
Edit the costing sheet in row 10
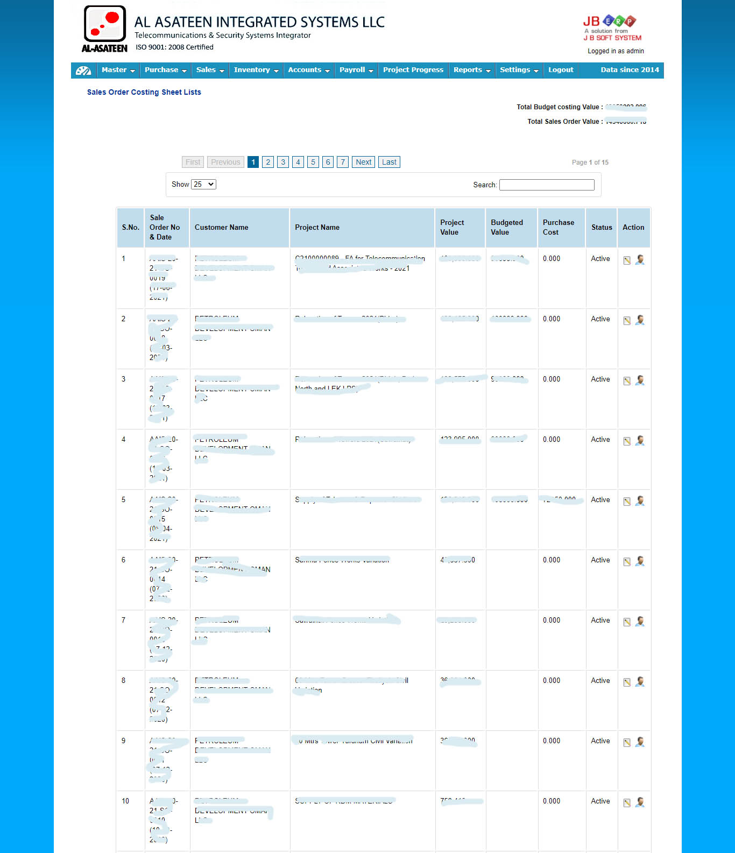pos(627,803)
